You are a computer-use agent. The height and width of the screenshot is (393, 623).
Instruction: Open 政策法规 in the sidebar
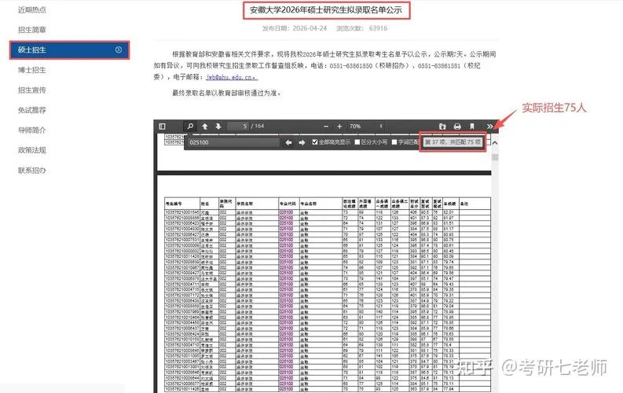(x=32, y=150)
